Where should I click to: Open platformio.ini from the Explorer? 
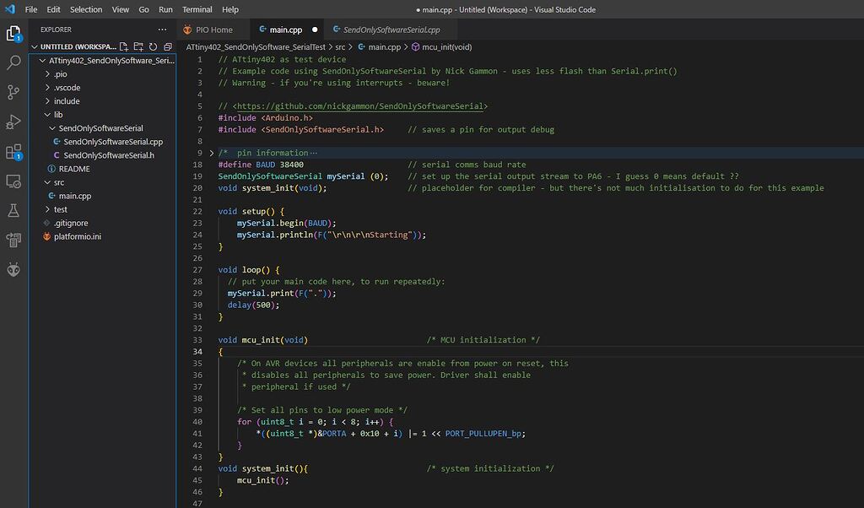(x=78, y=235)
